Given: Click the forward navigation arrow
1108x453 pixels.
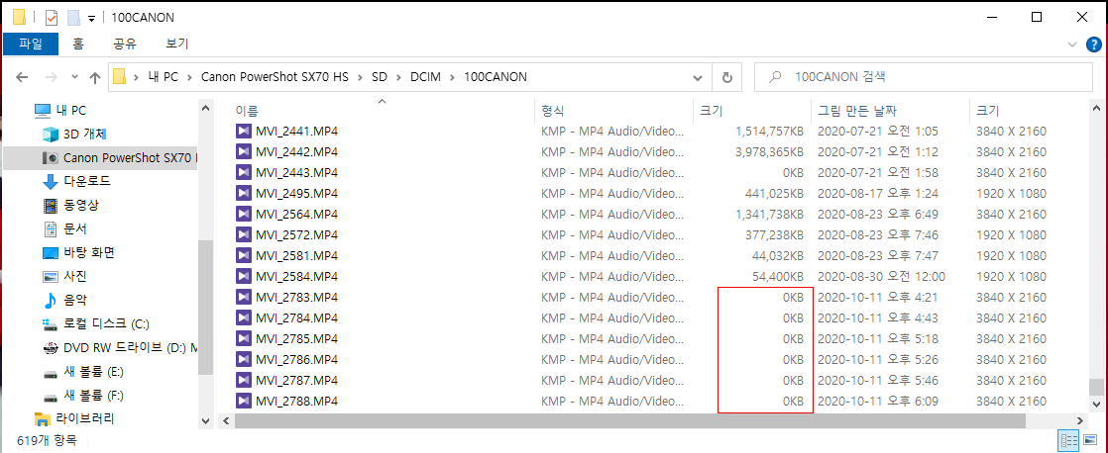Looking at the screenshot, I should coord(51,77).
